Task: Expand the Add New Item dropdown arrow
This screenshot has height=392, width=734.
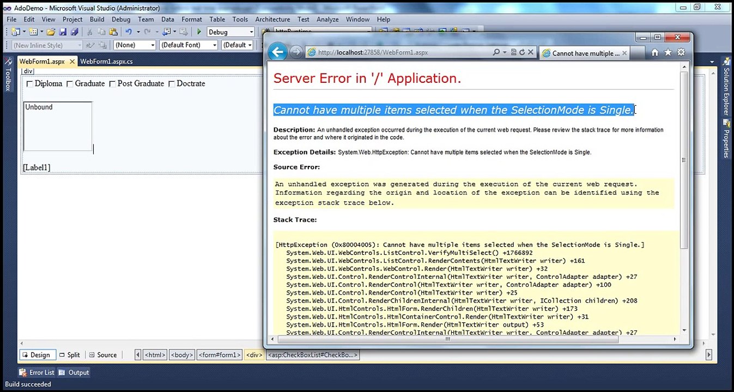Action: pos(42,32)
